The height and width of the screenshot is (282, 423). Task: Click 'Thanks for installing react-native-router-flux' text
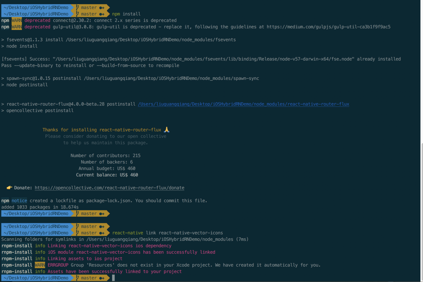click(102, 130)
